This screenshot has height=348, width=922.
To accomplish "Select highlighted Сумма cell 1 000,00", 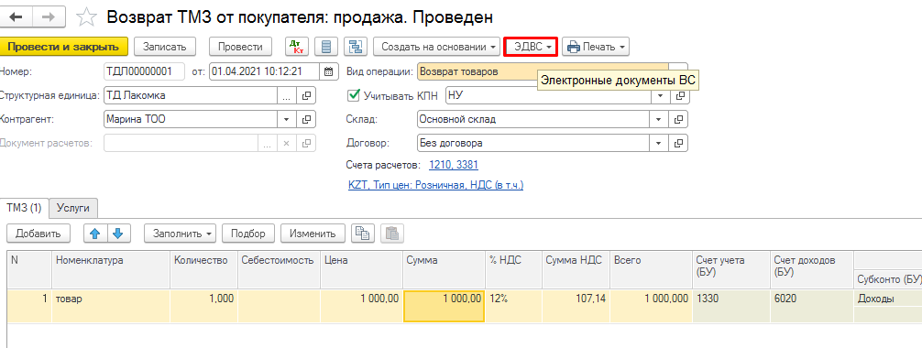I will pyautogui.click(x=444, y=306).
